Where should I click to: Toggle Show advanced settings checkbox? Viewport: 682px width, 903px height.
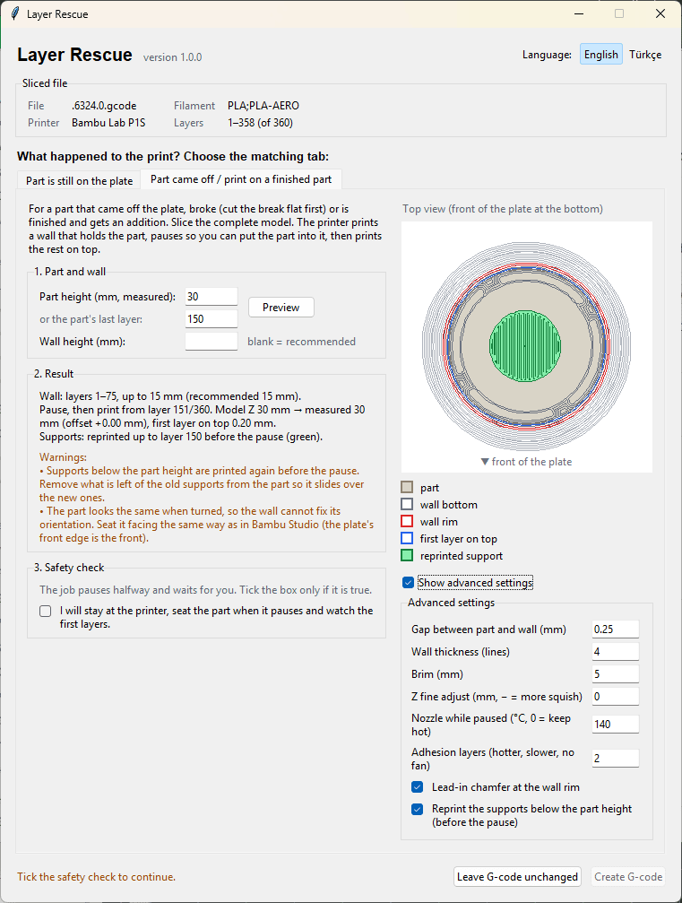[x=408, y=583]
